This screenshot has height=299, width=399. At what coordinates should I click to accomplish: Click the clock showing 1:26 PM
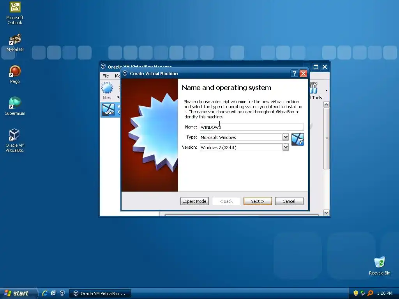coord(385,293)
